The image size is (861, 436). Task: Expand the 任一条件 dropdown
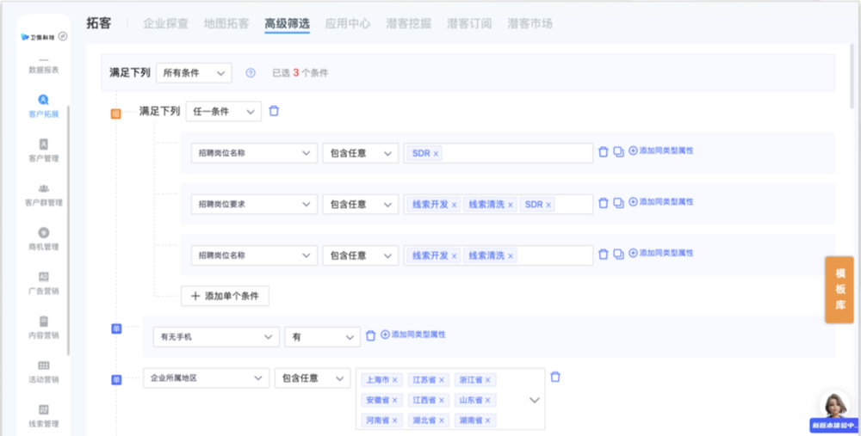click(x=223, y=112)
